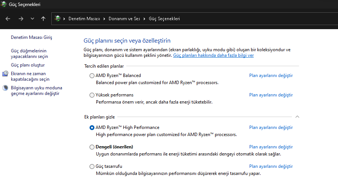The height and width of the screenshot is (191, 338).
Task: Open Güç planları hakkında daha fazla bilgi link
Action: pyautogui.click(x=214, y=55)
